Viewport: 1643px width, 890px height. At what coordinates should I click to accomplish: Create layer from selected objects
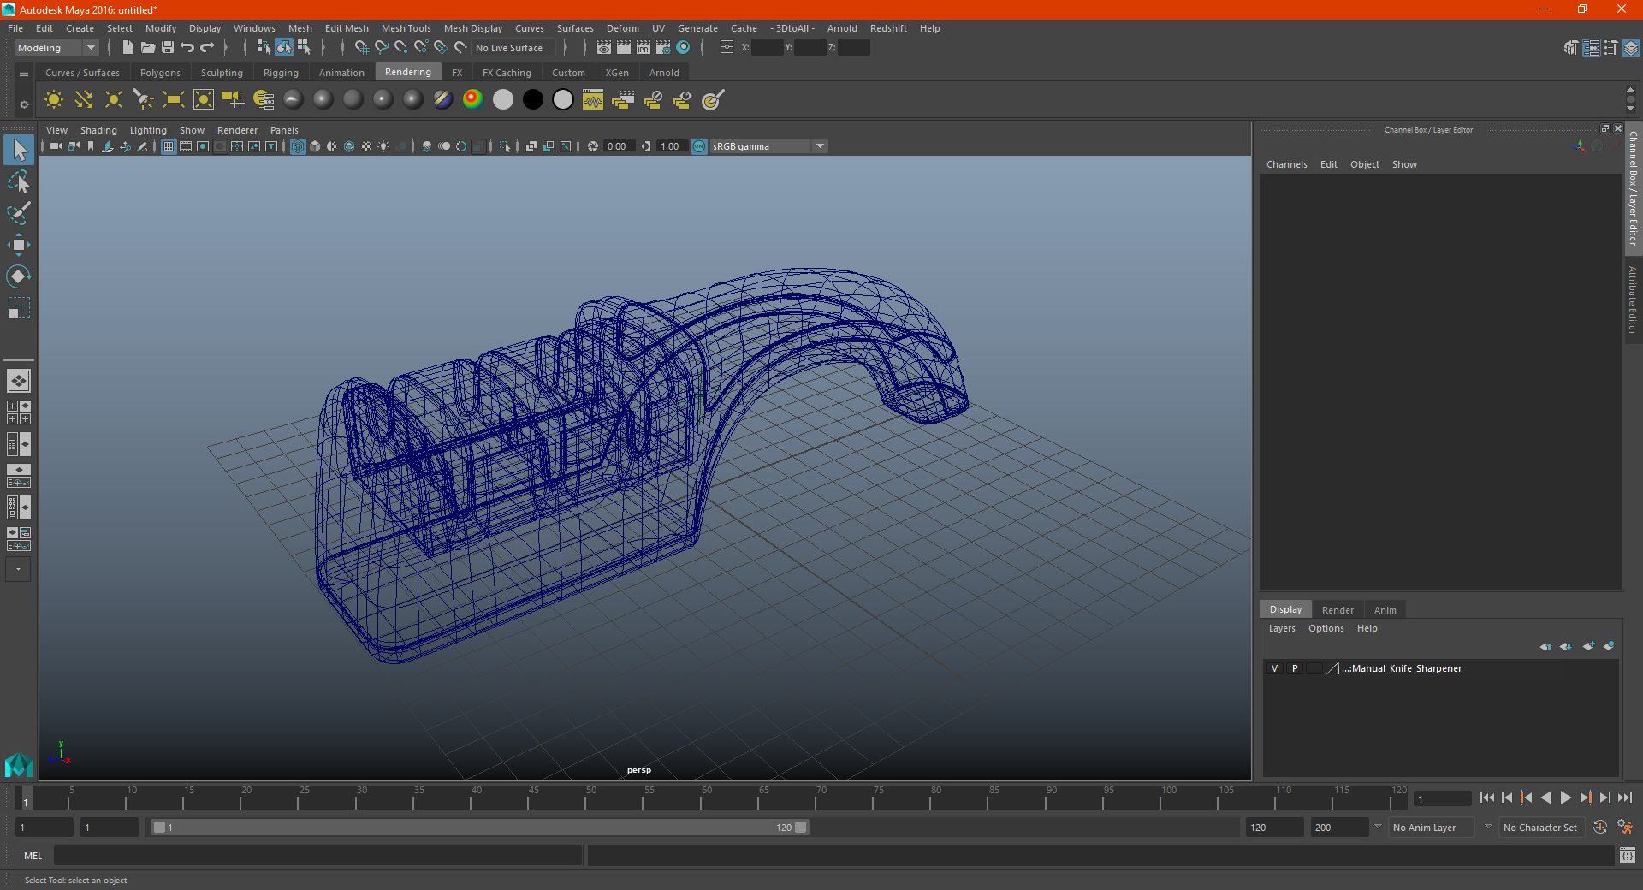(1609, 646)
